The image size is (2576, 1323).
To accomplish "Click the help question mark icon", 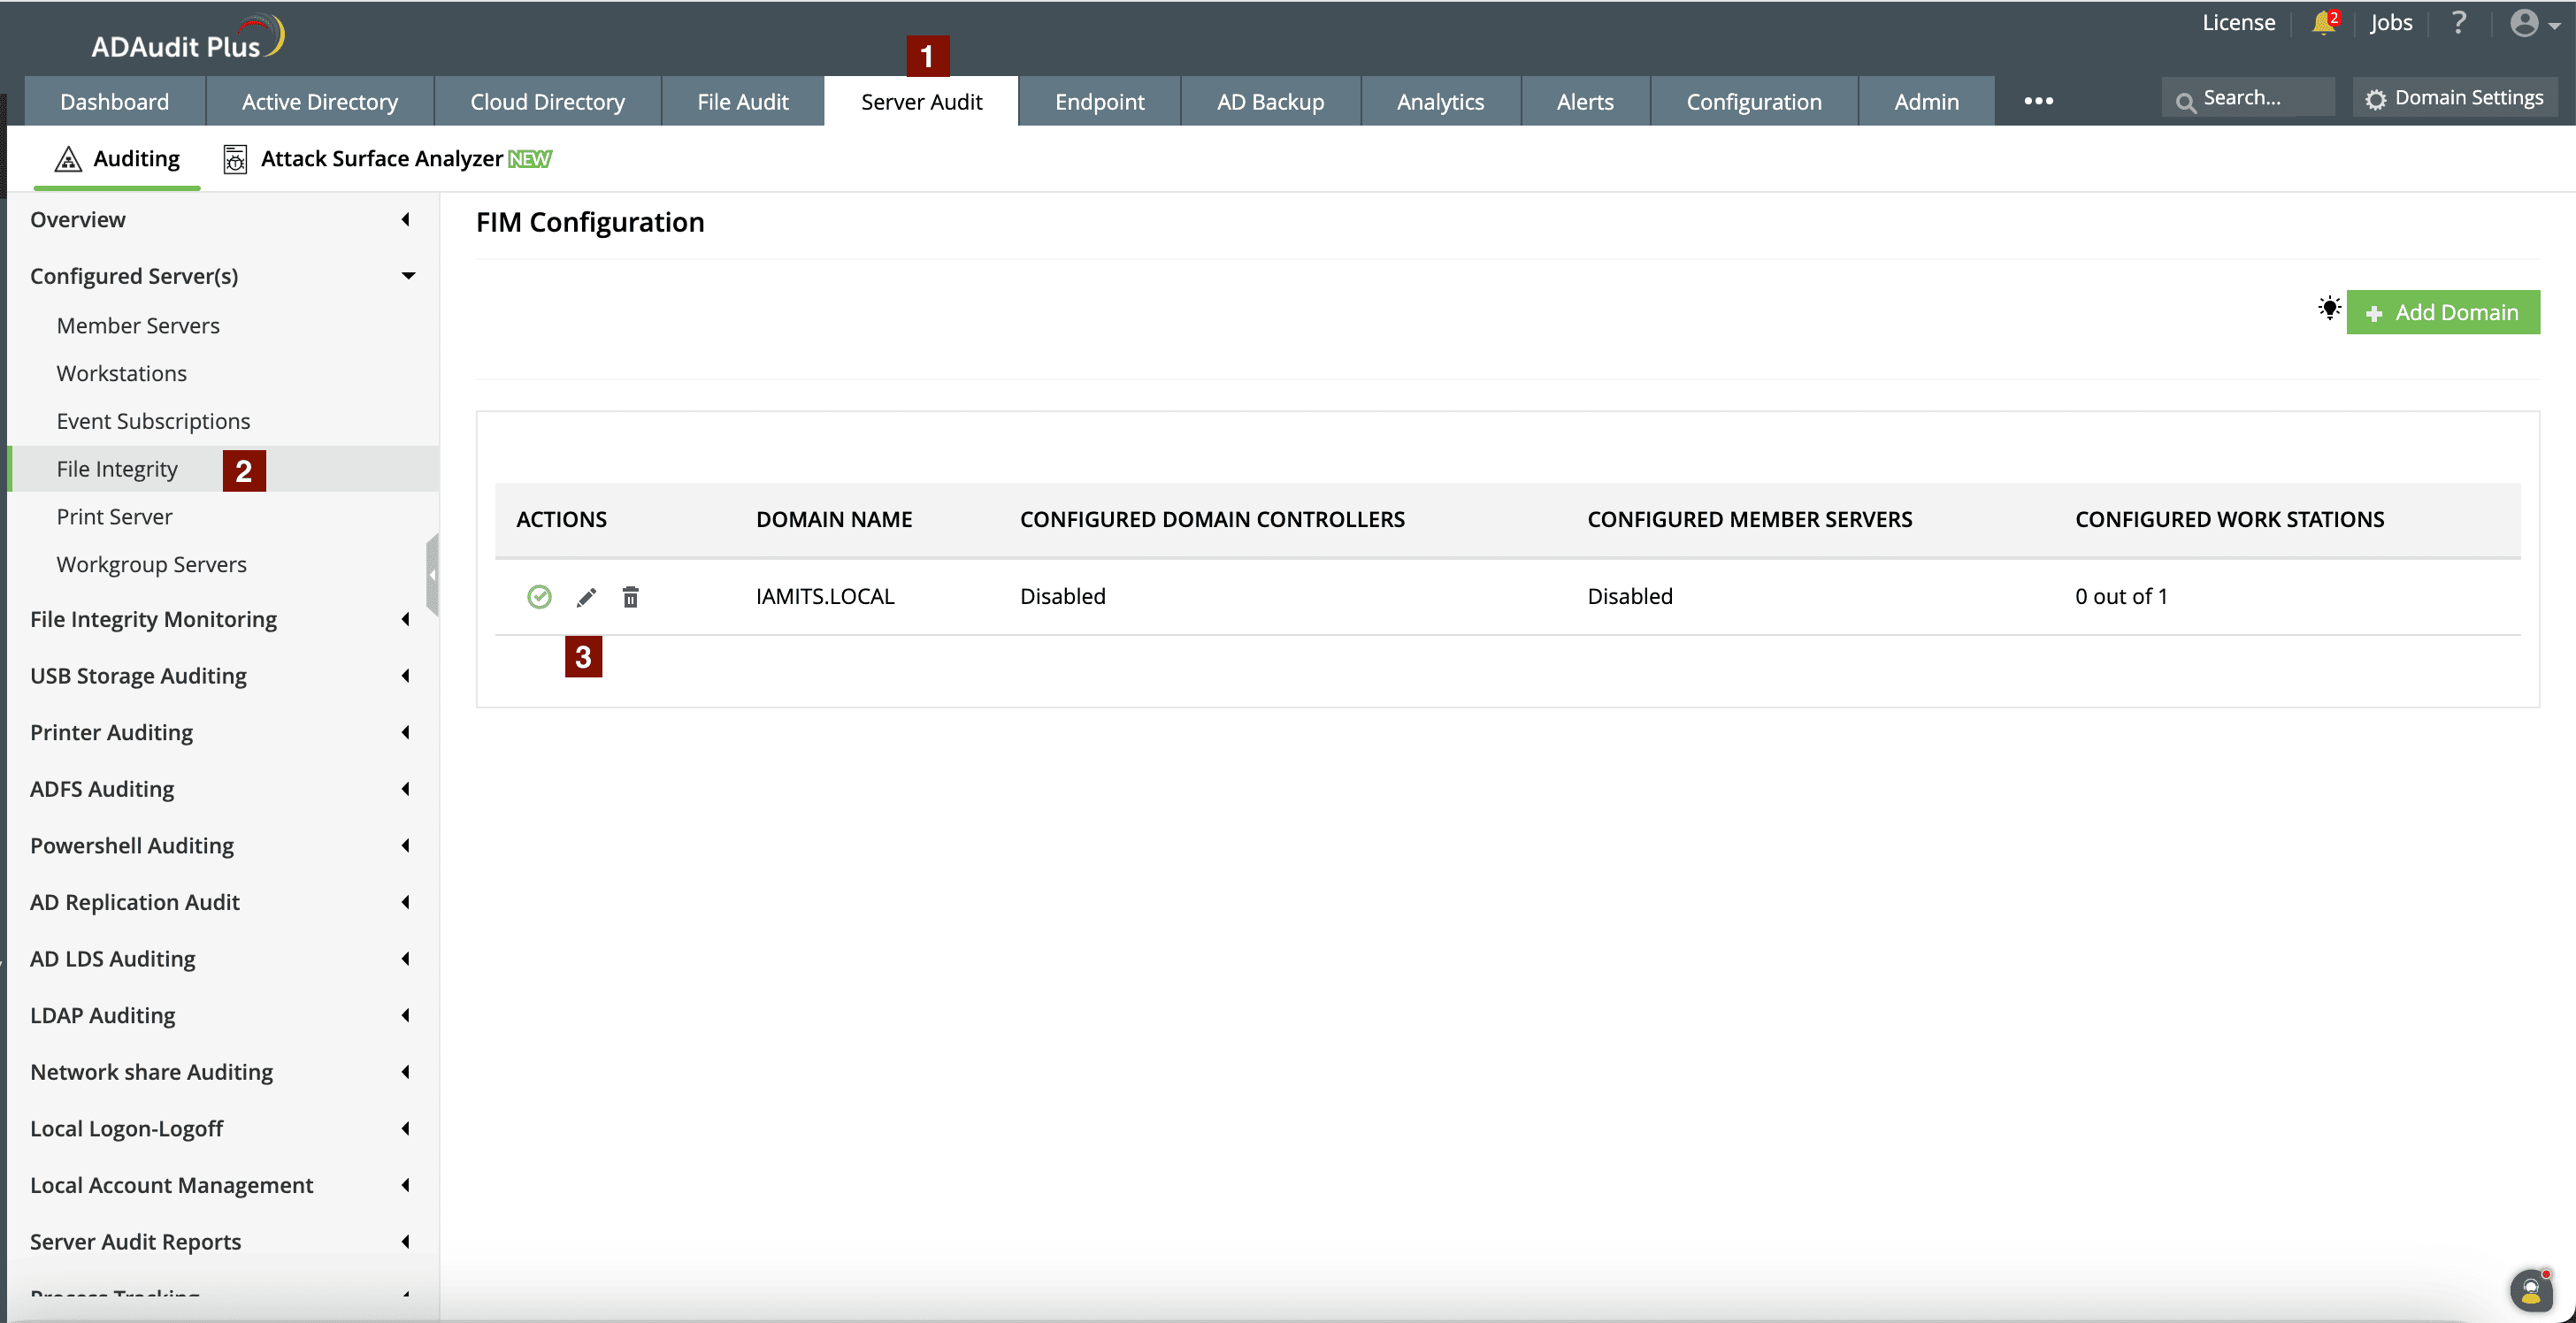I will click(x=2458, y=23).
